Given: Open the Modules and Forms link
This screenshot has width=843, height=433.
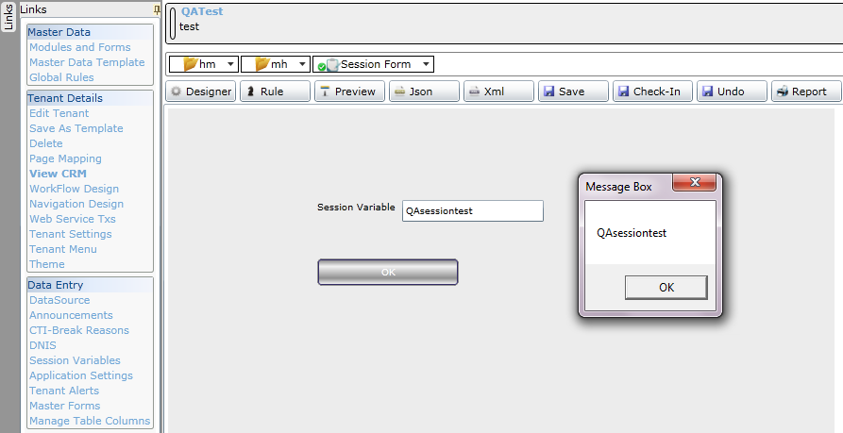Looking at the screenshot, I should click(80, 47).
